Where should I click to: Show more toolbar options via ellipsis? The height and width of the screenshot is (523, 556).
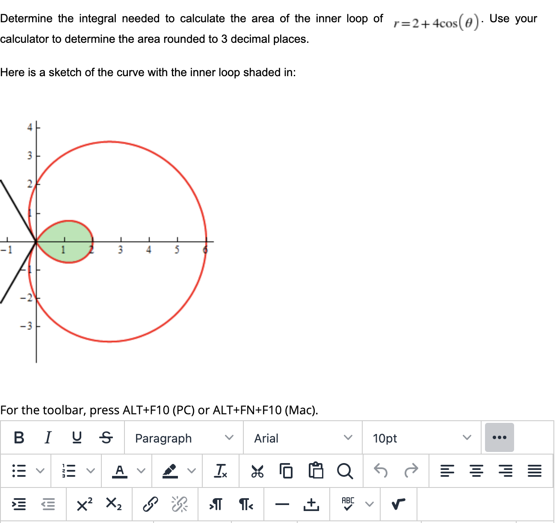(499, 437)
